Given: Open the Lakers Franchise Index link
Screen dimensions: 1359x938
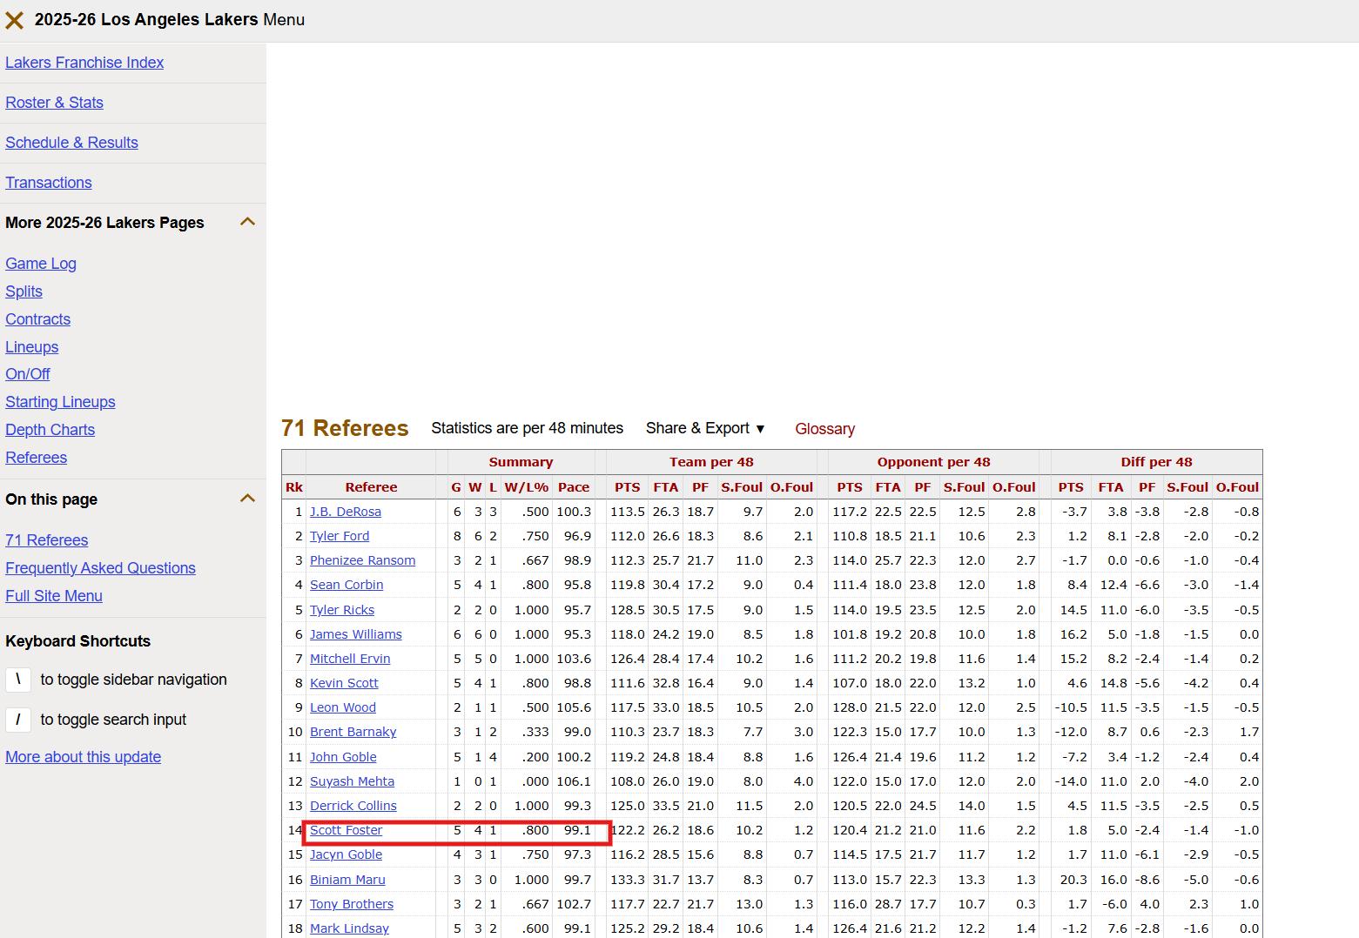Looking at the screenshot, I should pyautogui.click(x=84, y=63).
